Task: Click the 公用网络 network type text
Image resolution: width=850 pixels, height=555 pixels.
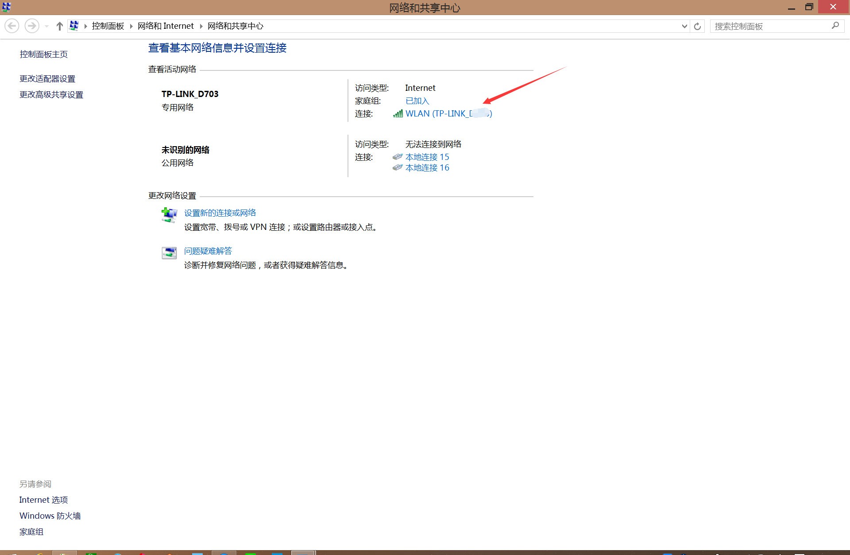Action: click(x=178, y=163)
